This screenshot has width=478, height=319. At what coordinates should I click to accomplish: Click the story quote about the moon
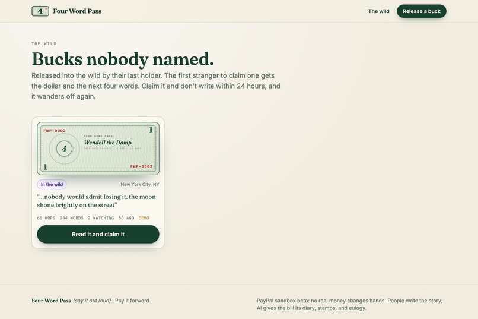tap(96, 201)
